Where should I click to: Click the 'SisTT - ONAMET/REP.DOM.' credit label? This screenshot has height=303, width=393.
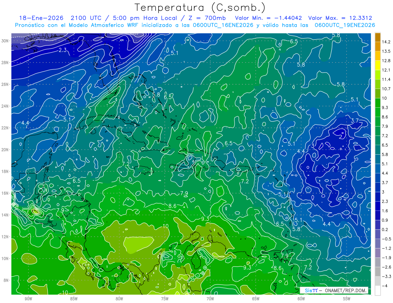[x=334, y=291]
